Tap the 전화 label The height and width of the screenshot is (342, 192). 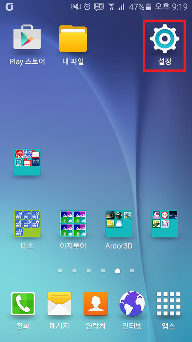point(23,326)
